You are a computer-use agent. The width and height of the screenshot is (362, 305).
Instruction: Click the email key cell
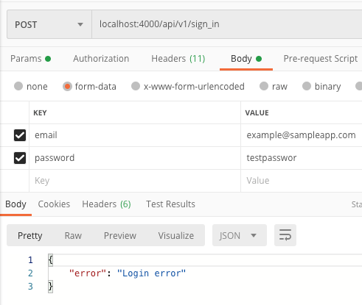point(135,135)
